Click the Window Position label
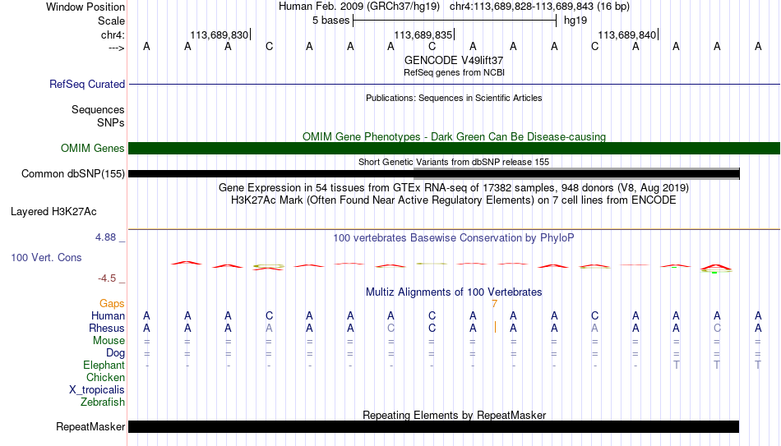This screenshot has width=781, height=446. [x=85, y=7]
